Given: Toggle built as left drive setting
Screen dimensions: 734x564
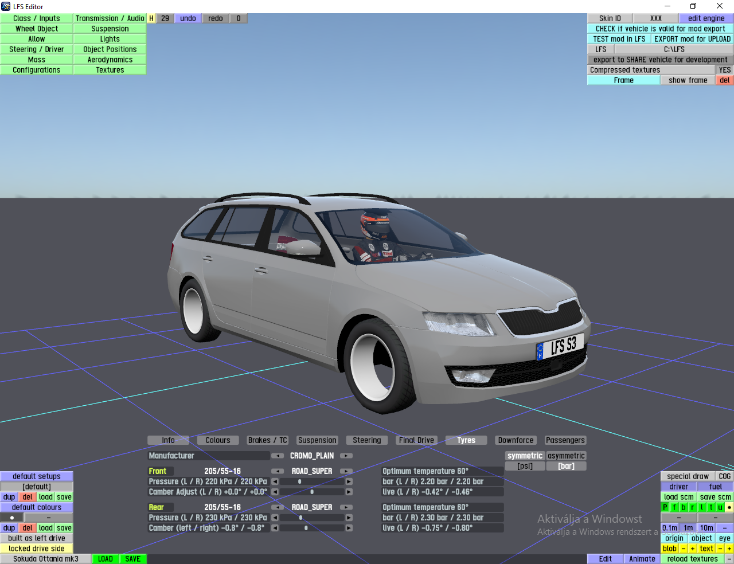Looking at the screenshot, I should click(x=37, y=538).
